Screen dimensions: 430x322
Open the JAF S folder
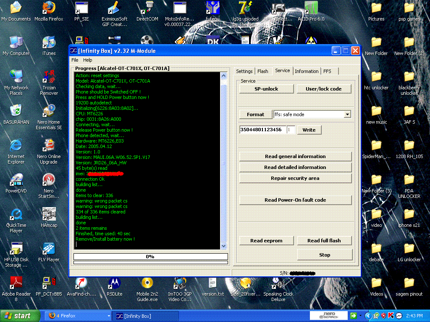pos(409,112)
